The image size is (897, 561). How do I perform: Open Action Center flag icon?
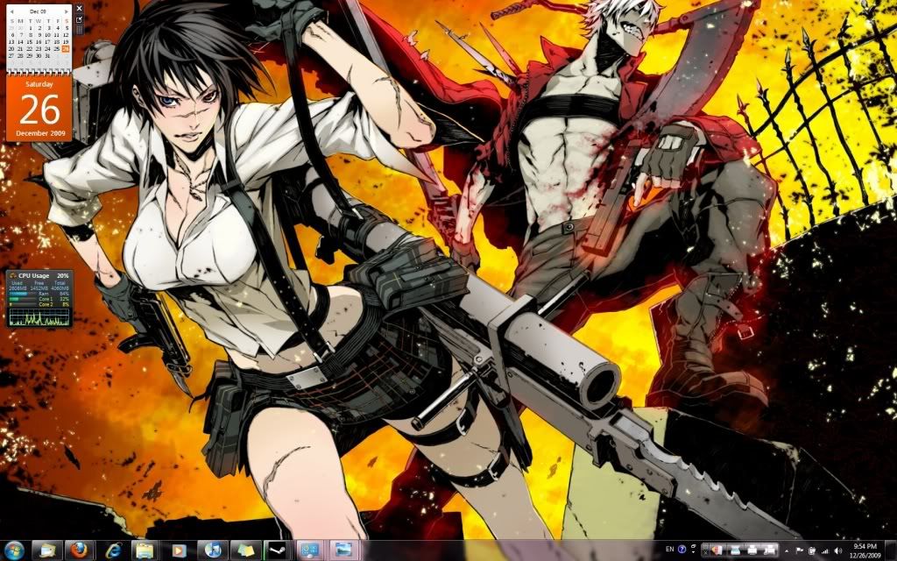click(799, 550)
